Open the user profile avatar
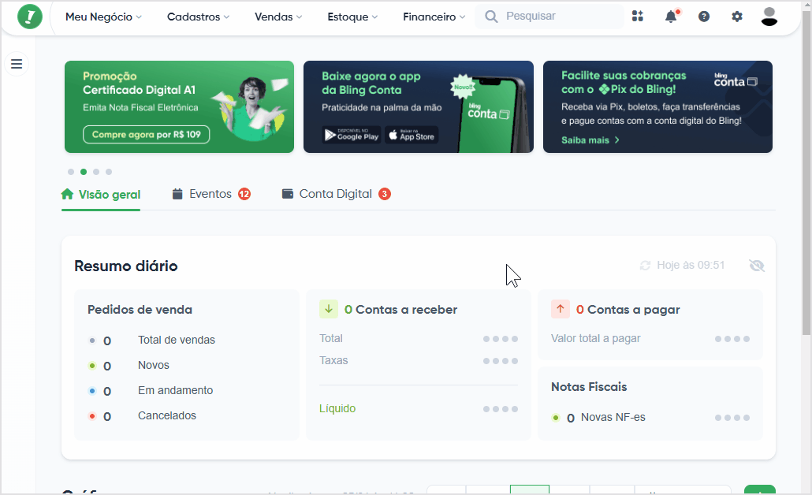Image resolution: width=812 pixels, height=495 pixels. click(x=769, y=17)
